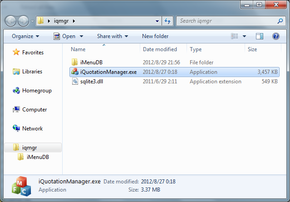The image size is (290, 202).
Task: Maximize the Explorer window
Action: 259,5
